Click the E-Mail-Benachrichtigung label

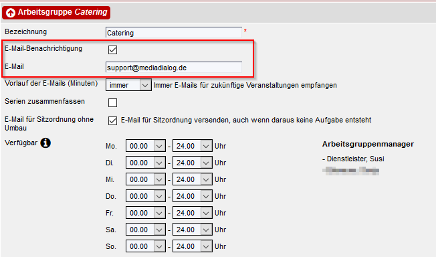pyautogui.click(x=43, y=48)
